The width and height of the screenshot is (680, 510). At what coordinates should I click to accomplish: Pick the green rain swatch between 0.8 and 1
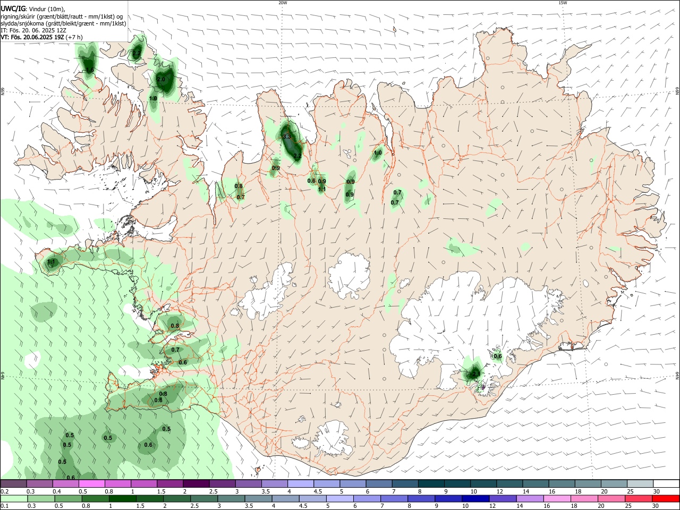pyautogui.click(x=95, y=498)
